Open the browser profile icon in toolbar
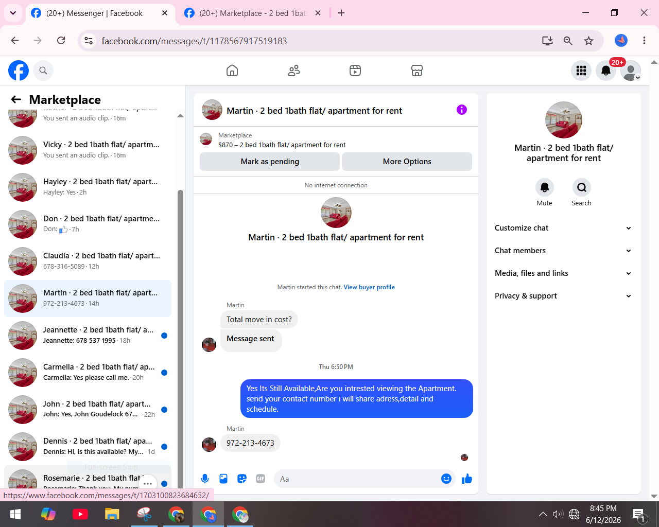Viewport: 659px width, 527px height. coord(621,41)
